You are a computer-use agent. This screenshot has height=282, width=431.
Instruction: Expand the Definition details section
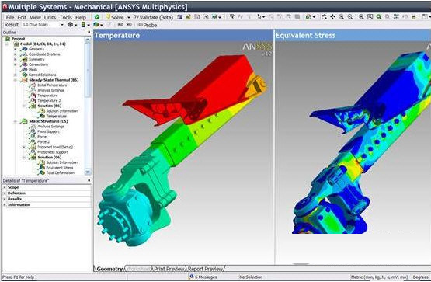pos(5,193)
